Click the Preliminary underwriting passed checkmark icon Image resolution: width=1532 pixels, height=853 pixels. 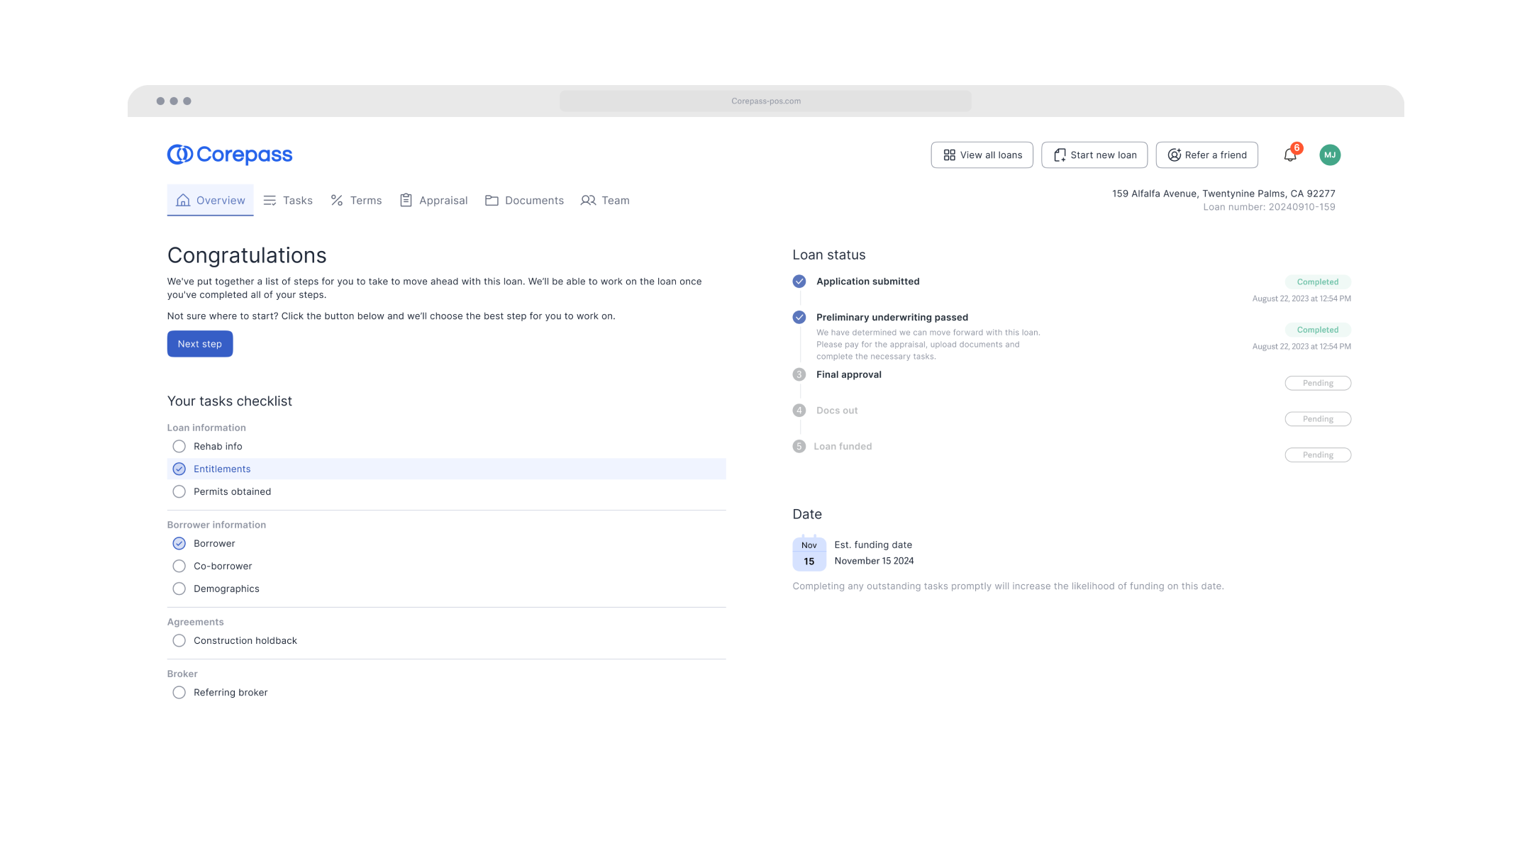(x=799, y=317)
